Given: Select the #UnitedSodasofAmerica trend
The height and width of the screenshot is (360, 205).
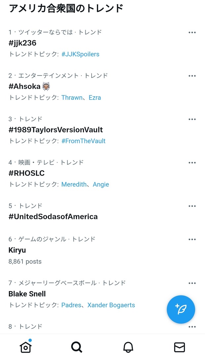Looking at the screenshot, I should (x=53, y=217).
